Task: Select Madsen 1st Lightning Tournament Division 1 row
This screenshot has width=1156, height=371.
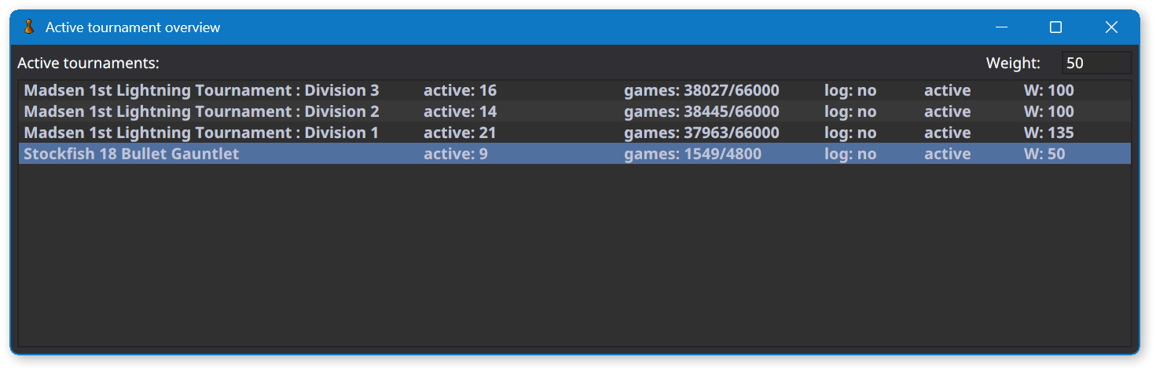Action: [574, 133]
